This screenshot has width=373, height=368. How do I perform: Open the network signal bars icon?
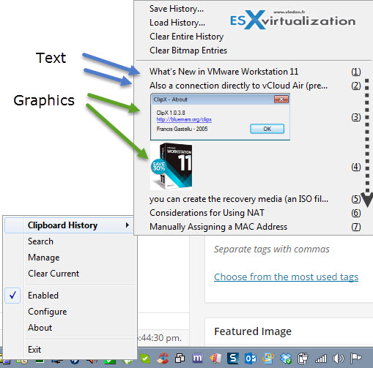pyautogui.click(x=321, y=358)
